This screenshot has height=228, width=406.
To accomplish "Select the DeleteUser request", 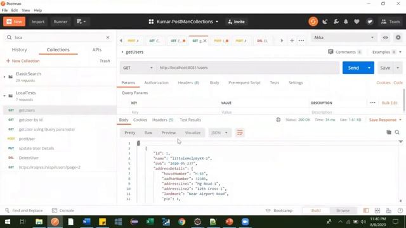I will (59, 158).
